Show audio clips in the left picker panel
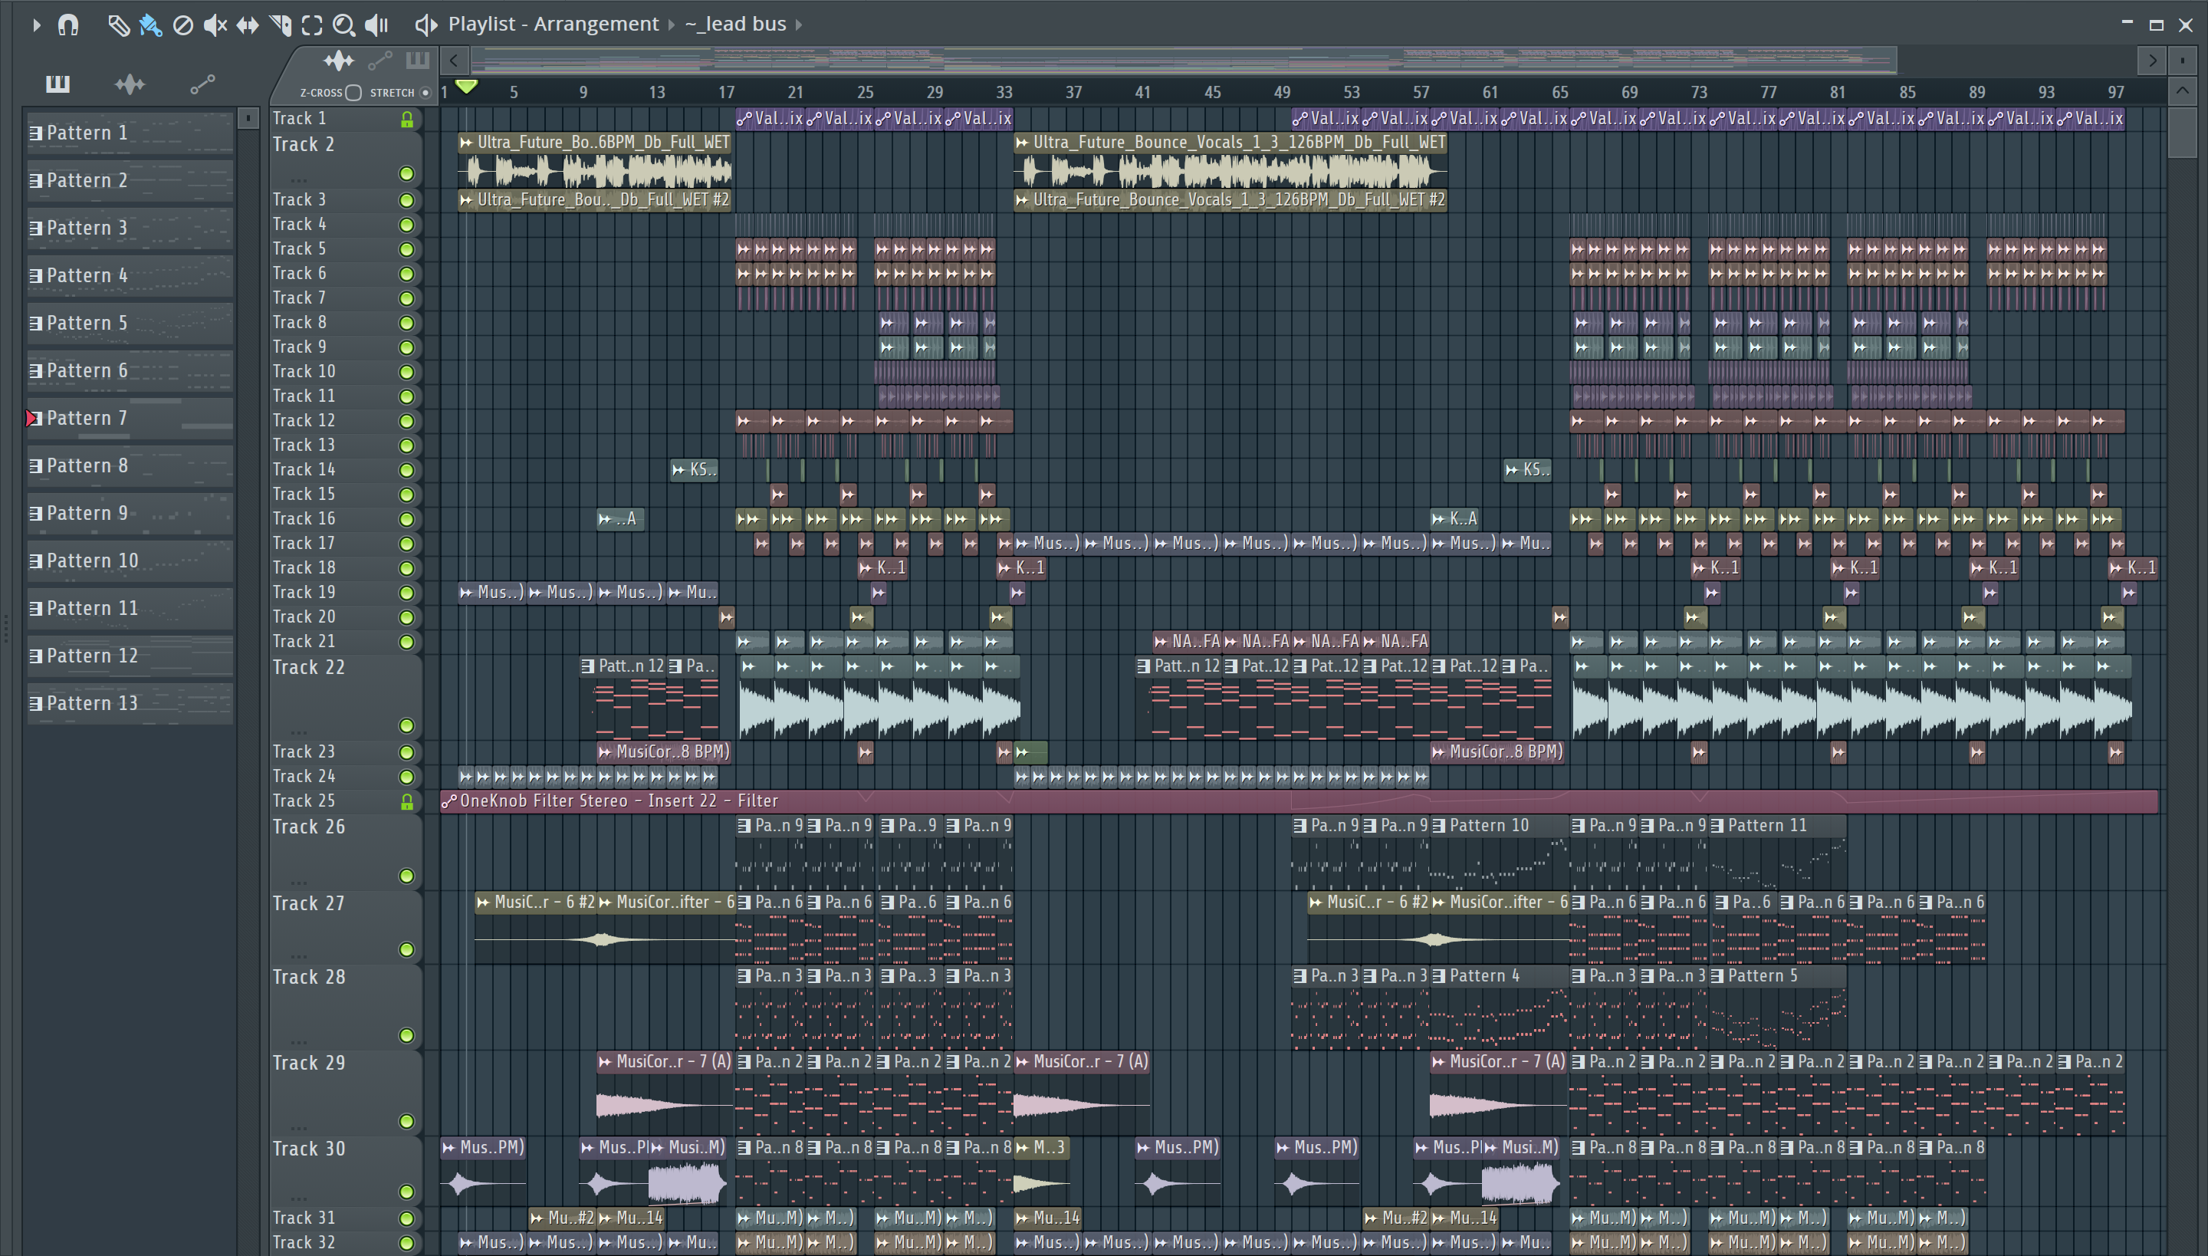The width and height of the screenshot is (2208, 1256). [x=130, y=84]
